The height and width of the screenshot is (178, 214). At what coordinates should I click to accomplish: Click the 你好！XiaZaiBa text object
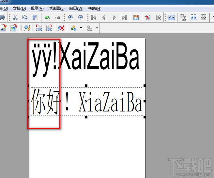(86, 101)
